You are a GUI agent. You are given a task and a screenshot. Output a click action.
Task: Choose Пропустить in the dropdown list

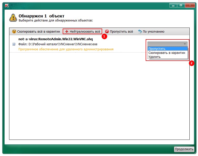click(168, 49)
